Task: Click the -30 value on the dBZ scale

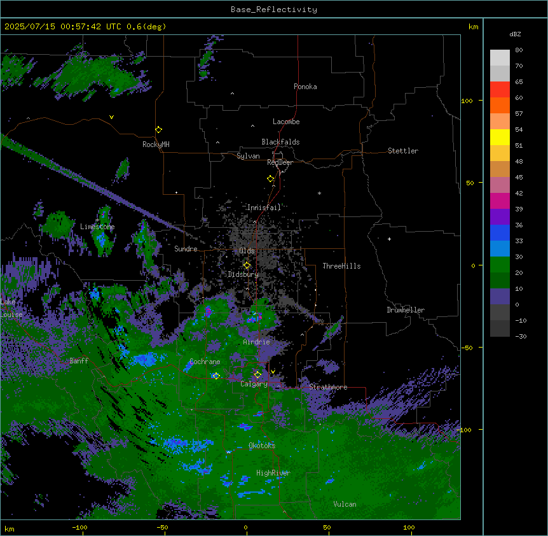Action: click(521, 337)
